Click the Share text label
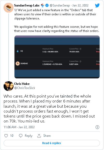Screen dimensions: 104x150 [47, 136]
